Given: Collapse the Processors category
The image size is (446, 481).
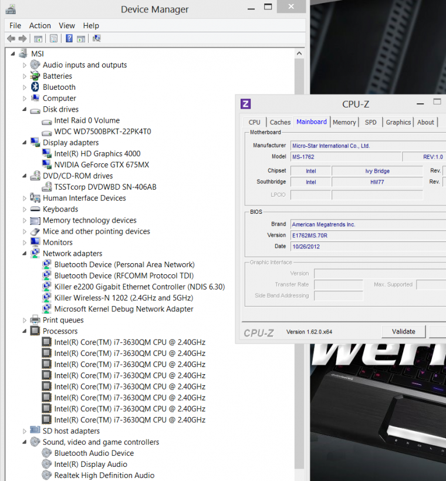Looking at the screenshot, I should [25, 331].
